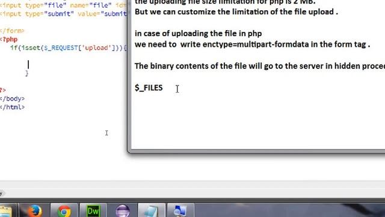
Task: Open the Eclipse taskbar icon
Action: point(123,211)
